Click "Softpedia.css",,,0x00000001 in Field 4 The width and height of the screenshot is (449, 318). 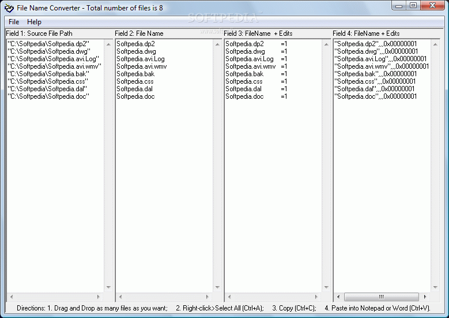(375, 81)
